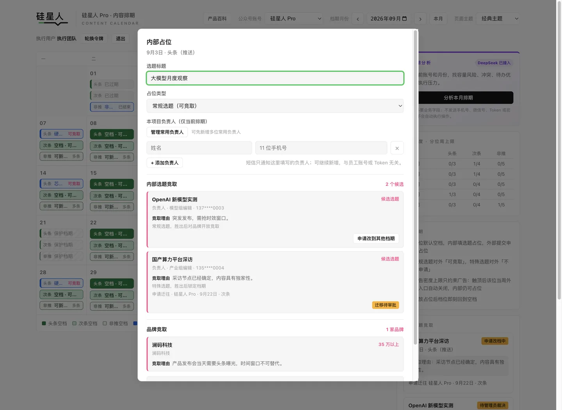Image resolution: width=562 pixels, height=410 pixels.
Task: Open the 页面主题 dropdown showing 经典主题
Action: tap(498, 19)
